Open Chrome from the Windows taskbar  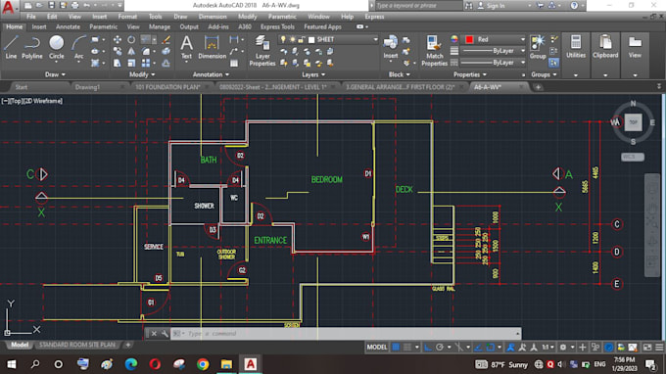(x=203, y=364)
